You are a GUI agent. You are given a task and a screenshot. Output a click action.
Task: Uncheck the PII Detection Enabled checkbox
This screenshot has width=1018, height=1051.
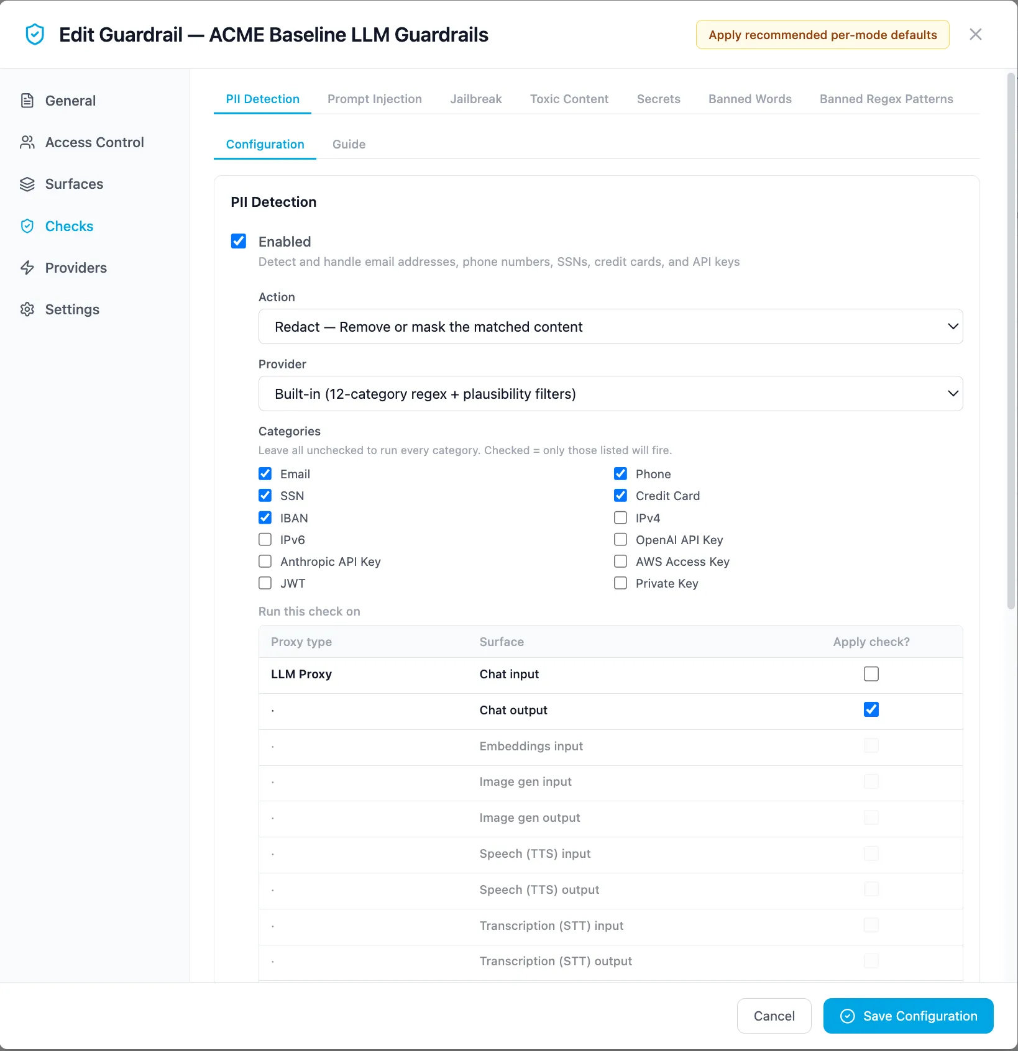tap(239, 241)
